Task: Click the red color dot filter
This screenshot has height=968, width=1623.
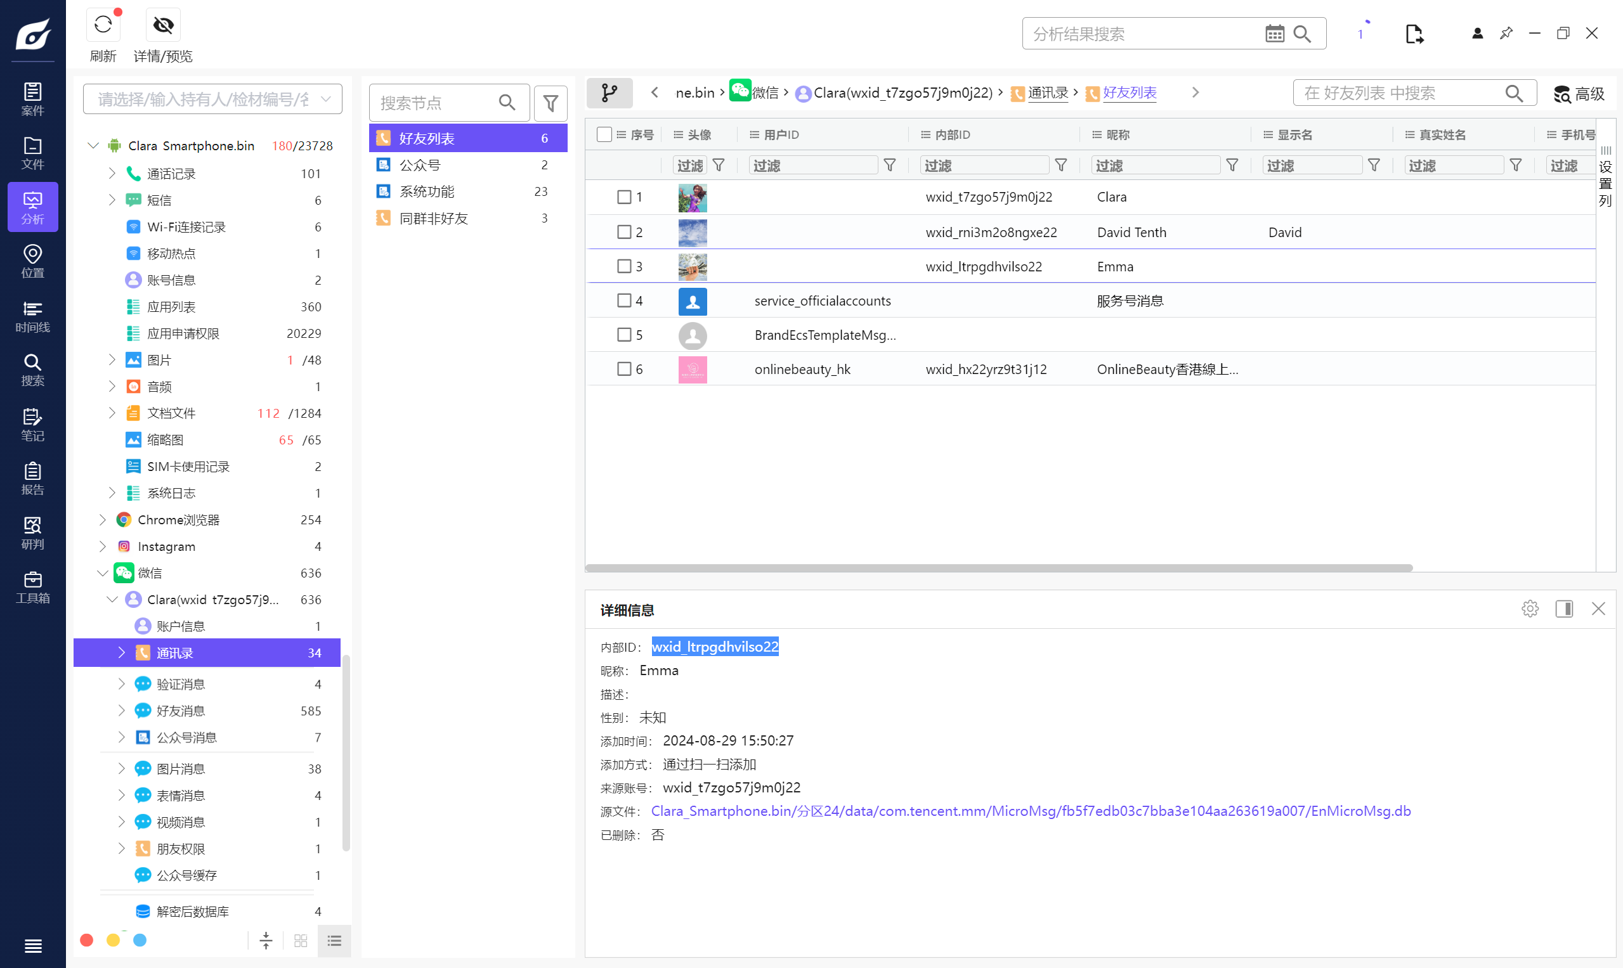Action: [x=86, y=939]
